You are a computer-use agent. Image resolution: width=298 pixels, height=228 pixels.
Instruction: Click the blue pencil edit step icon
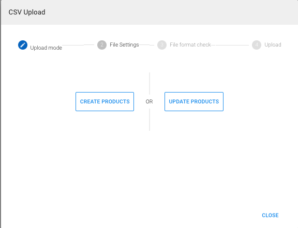23,45
